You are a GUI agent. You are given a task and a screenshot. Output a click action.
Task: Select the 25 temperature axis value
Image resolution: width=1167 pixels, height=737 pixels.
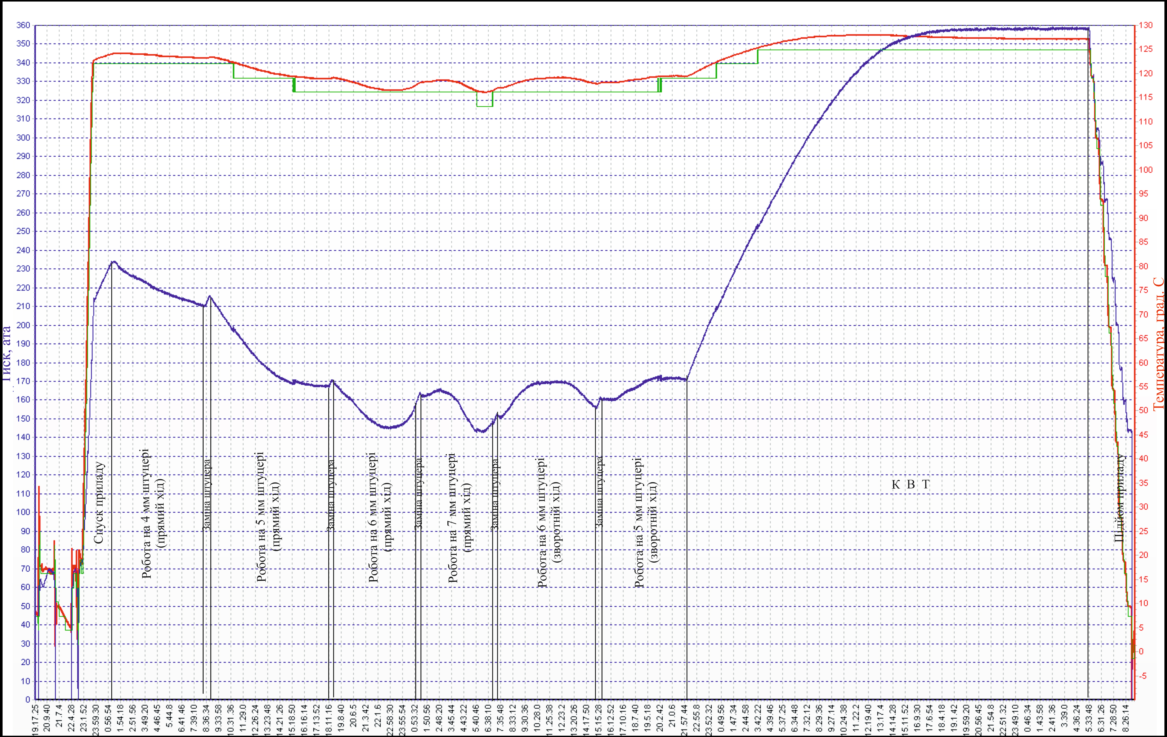coord(1143,531)
